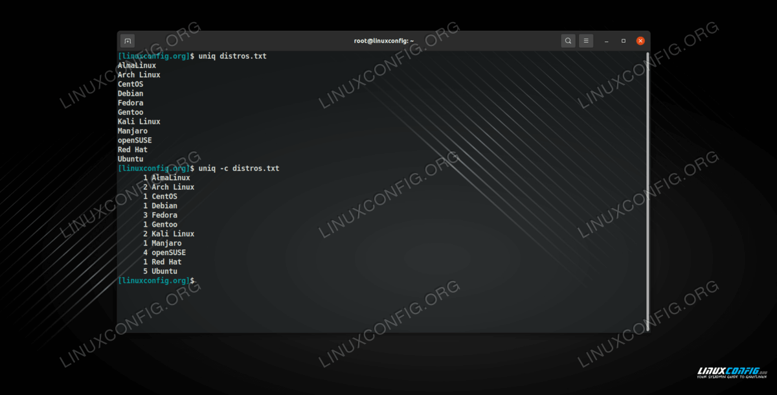This screenshot has width=777, height=395.
Task: Click 'Red Hat' in the first output list
Action: tap(132, 150)
